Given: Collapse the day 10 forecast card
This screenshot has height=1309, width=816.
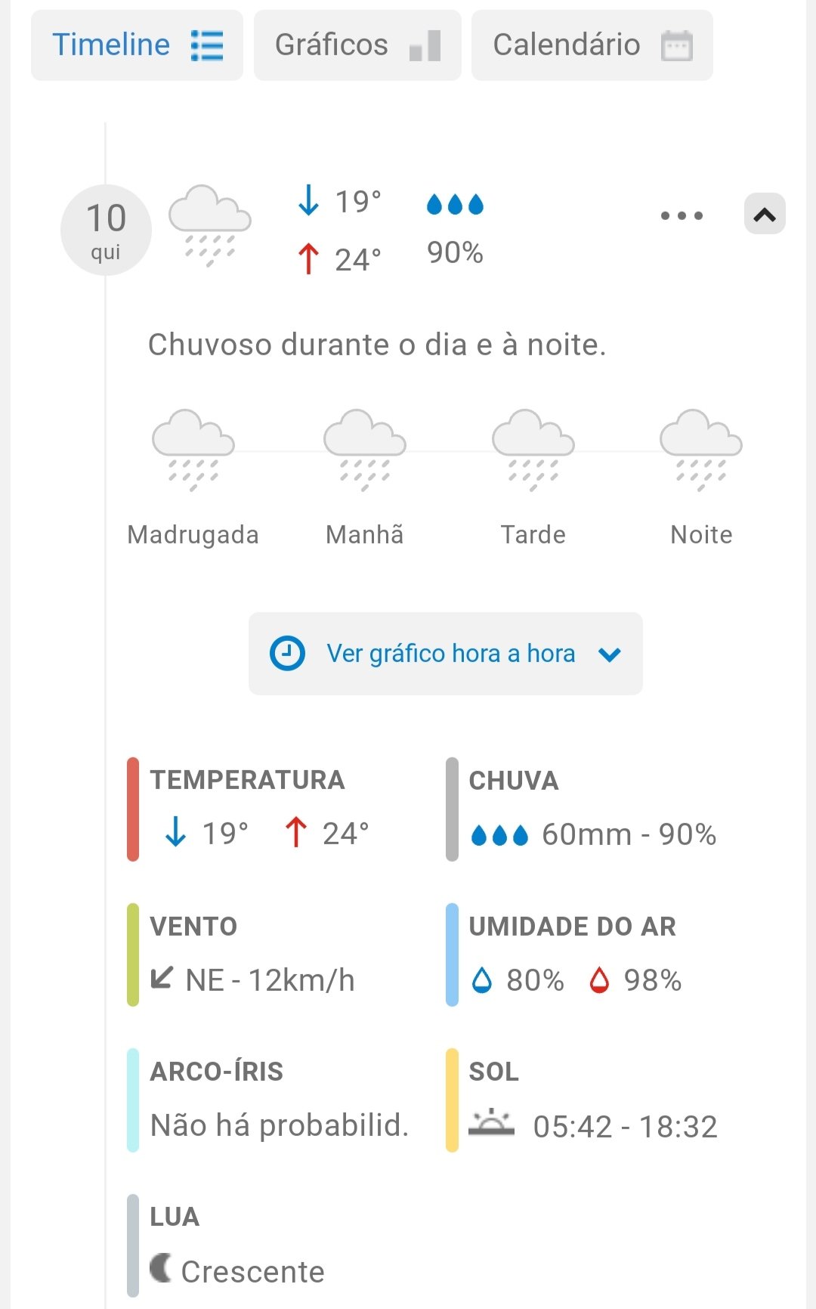Looking at the screenshot, I should tap(765, 215).
